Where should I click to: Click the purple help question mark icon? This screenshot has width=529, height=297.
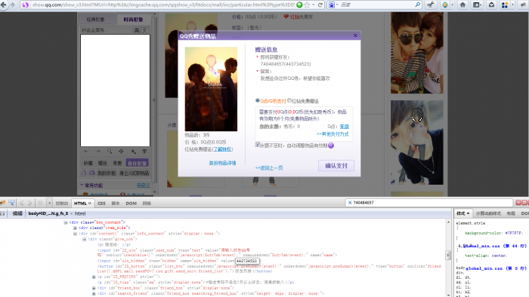pos(331,145)
